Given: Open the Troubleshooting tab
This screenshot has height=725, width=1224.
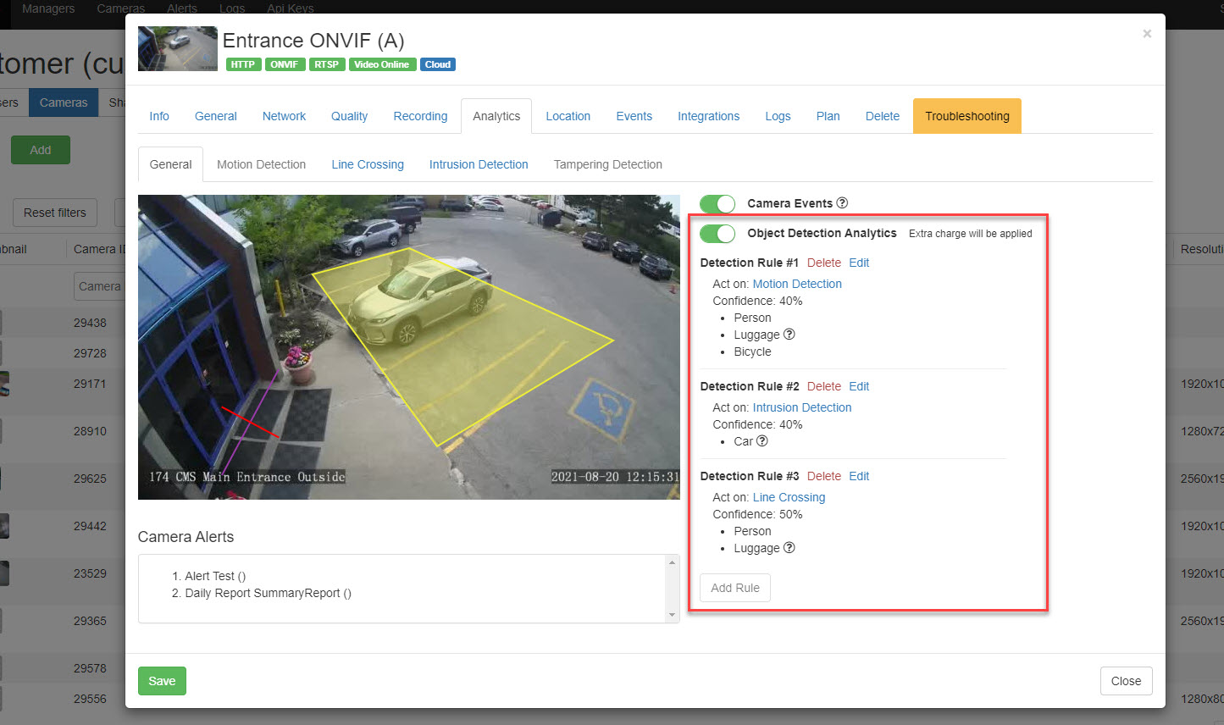Looking at the screenshot, I should click(x=966, y=115).
